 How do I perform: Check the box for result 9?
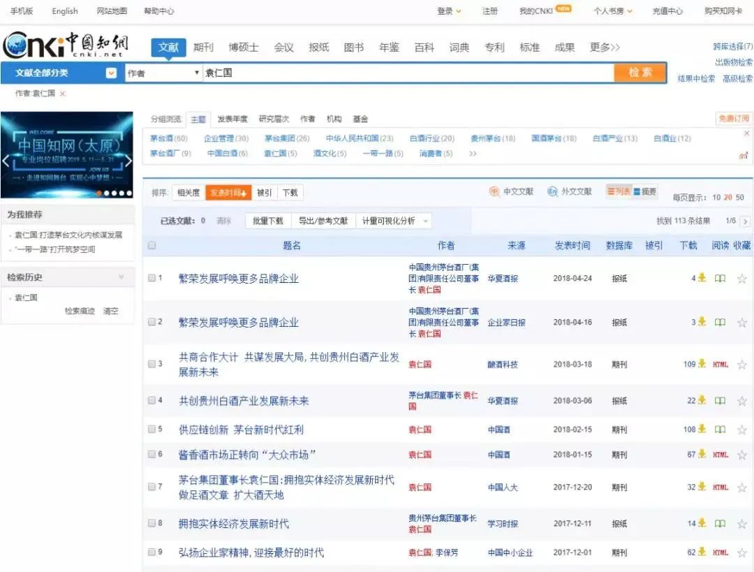point(152,552)
